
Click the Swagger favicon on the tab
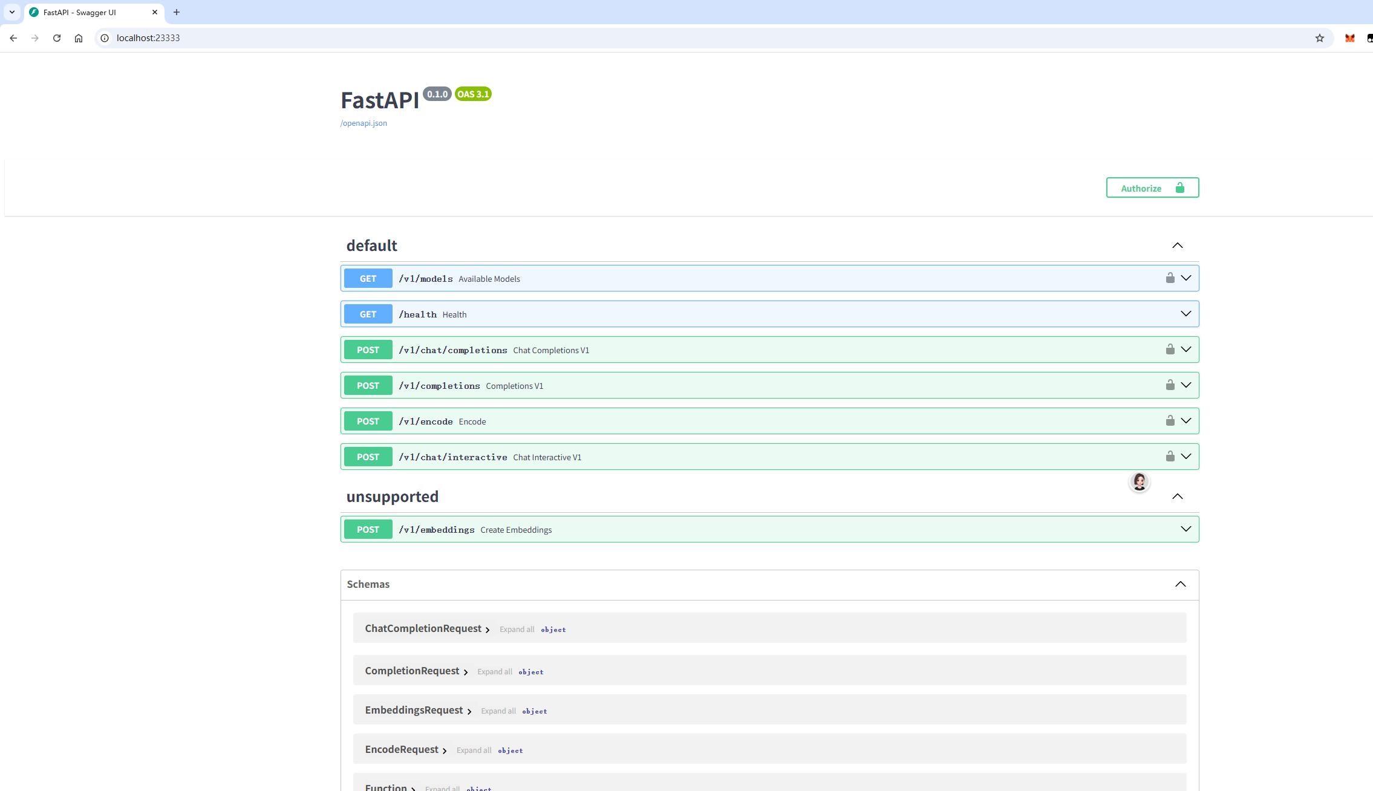pyautogui.click(x=34, y=12)
